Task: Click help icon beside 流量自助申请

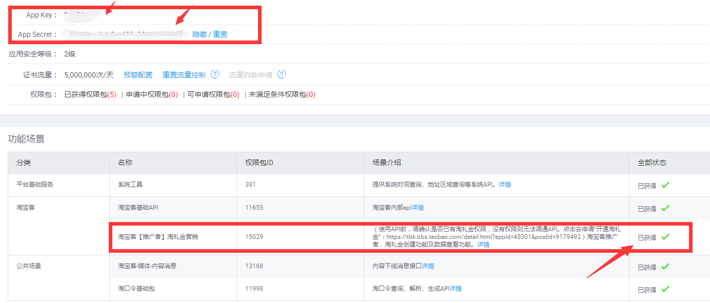Action: (x=282, y=74)
